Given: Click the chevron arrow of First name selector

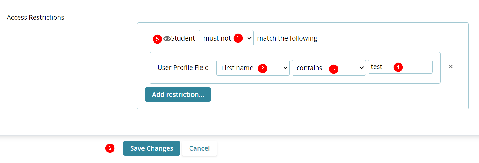Looking at the screenshot, I should pos(285,68).
